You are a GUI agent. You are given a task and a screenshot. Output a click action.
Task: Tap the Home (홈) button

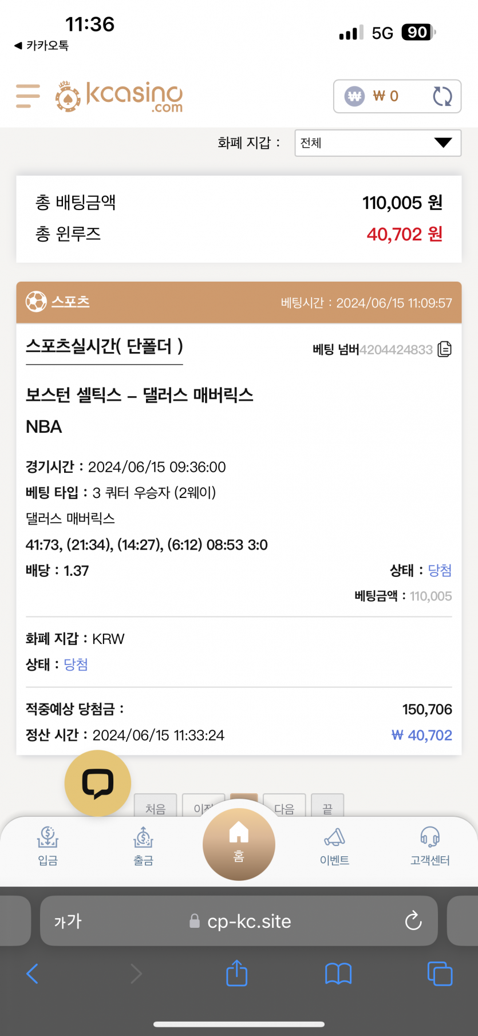239,844
